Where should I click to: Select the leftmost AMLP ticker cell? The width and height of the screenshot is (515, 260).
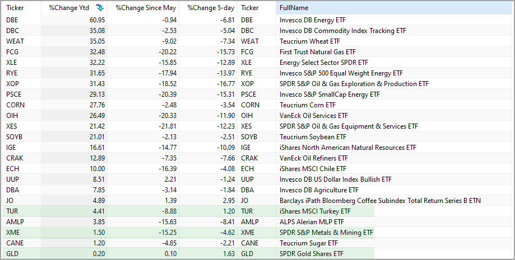point(15,222)
